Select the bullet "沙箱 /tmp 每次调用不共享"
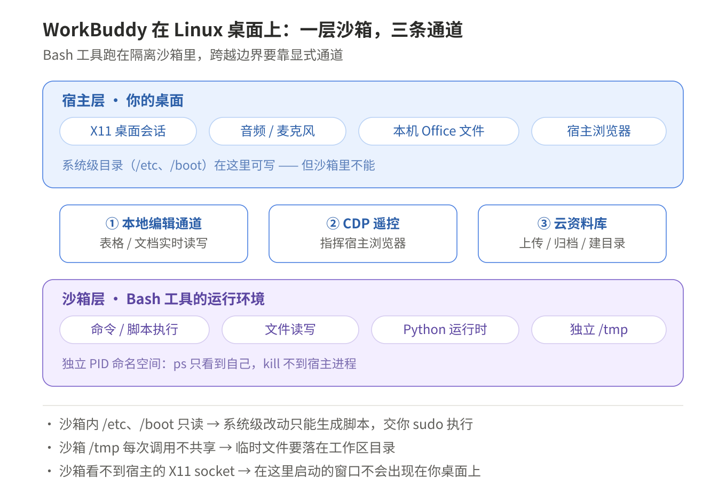 coord(137,448)
